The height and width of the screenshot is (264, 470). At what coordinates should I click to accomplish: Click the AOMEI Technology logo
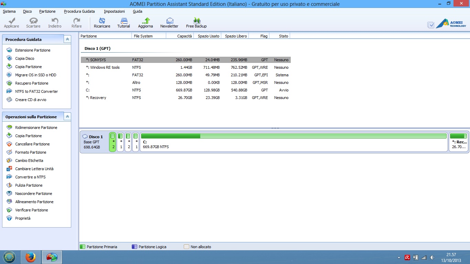pyautogui.click(x=451, y=24)
